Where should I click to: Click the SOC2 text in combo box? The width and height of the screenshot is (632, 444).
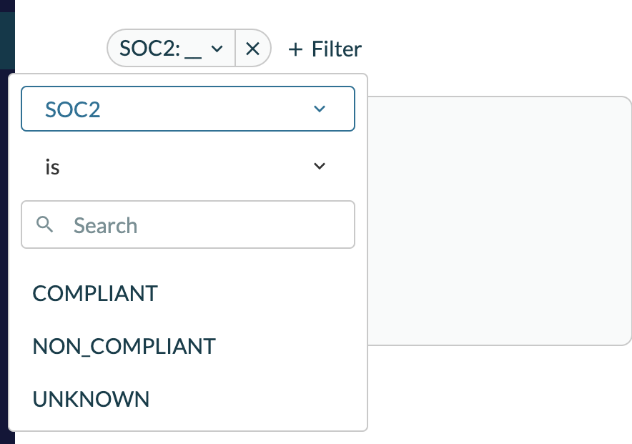72,109
